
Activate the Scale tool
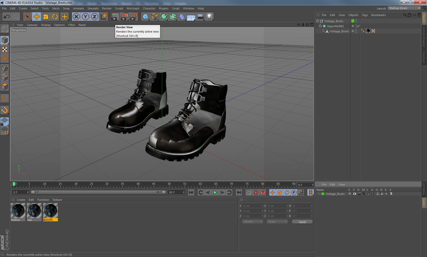click(x=46, y=17)
